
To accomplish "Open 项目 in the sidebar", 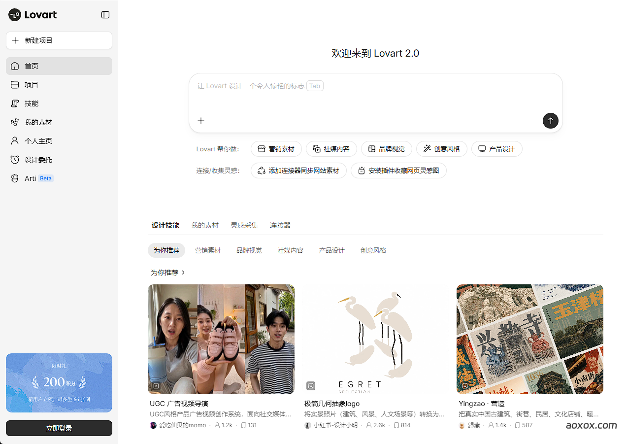I will (x=59, y=85).
